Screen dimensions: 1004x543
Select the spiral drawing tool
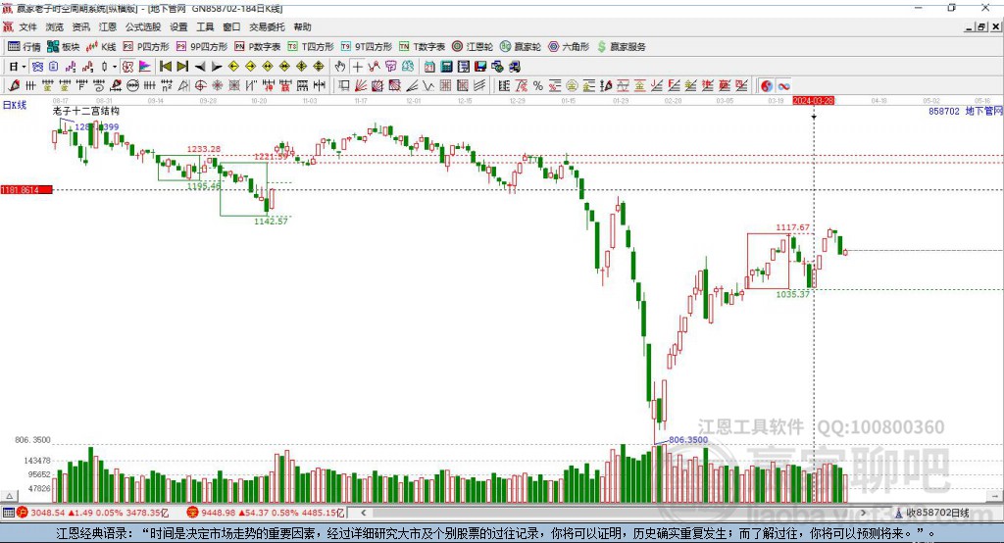99,86
